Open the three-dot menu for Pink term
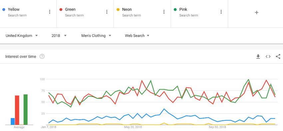The image size is (283, 131). pos(221,12)
